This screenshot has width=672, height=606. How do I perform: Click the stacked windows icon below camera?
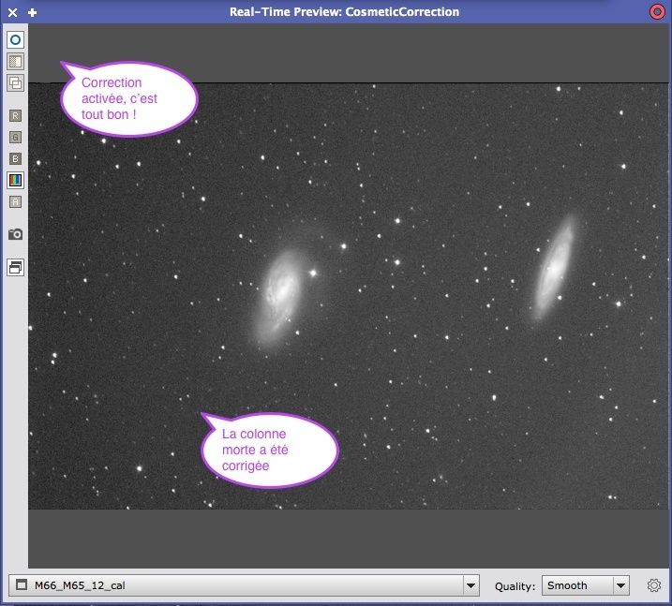(15, 268)
